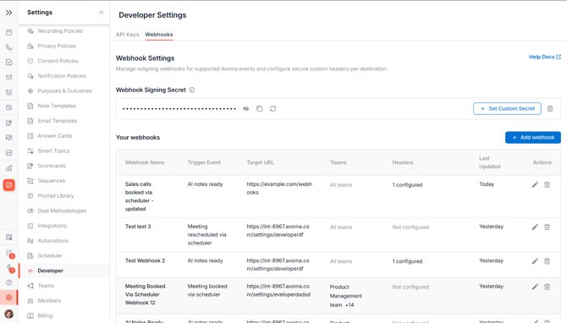Image resolution: width=567 pixels, height=323 pixels.
Task: Open the calendar icon in the rail
Action: [x=9, y=32]
